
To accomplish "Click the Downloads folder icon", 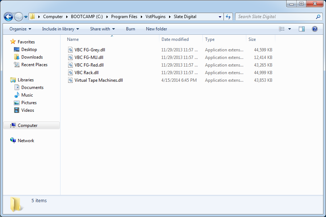I will tap(17, 57).
